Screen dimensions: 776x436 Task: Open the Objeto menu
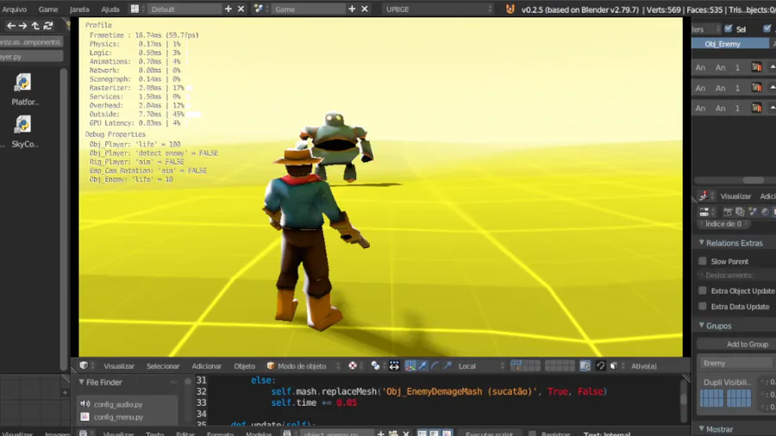coord(245,366)
